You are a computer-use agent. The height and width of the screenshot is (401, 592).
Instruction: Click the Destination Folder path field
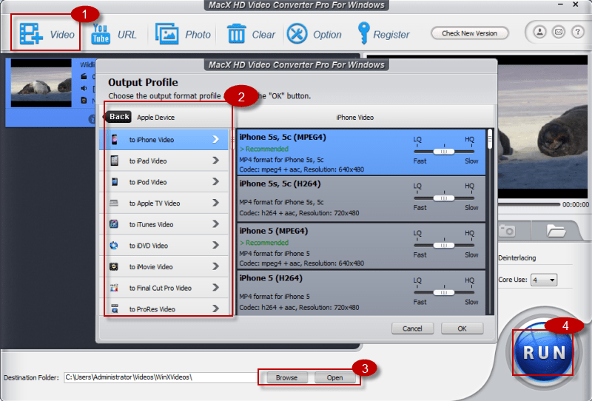point(161,377)
